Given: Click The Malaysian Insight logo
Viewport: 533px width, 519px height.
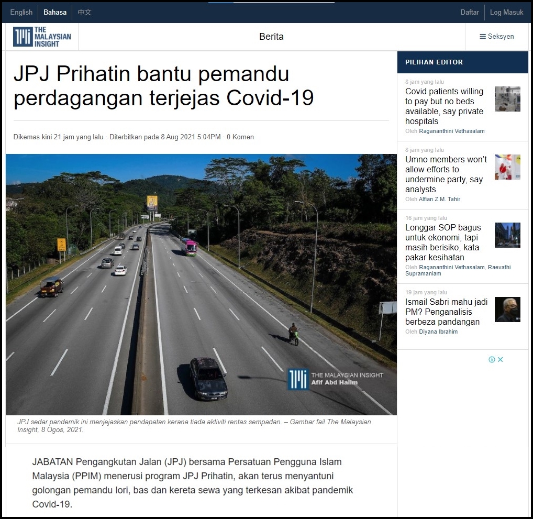Looking at the screenshot, I should click(42, 37).
